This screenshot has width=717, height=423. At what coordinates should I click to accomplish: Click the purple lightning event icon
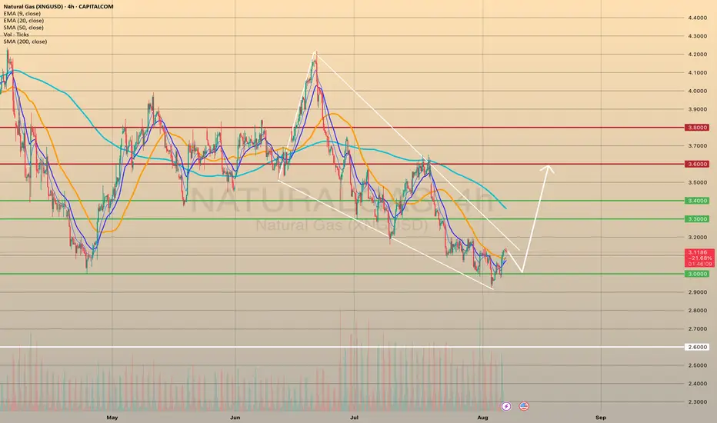click(505, 406)
